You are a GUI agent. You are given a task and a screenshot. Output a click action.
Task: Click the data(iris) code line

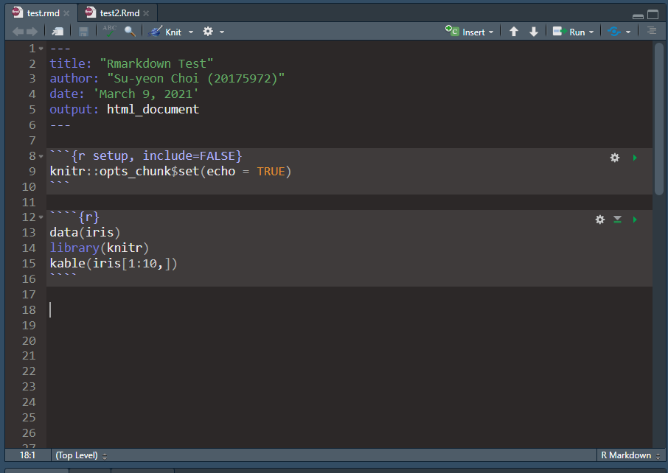tap(86, 233)
